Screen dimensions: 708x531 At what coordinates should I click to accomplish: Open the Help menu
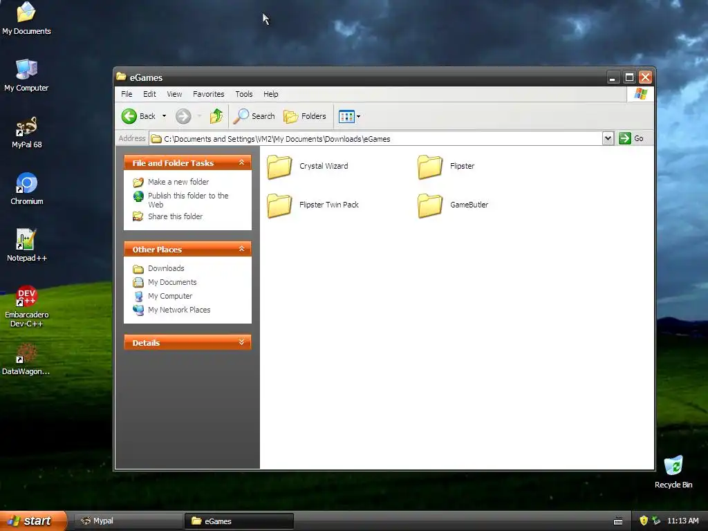point(271,94)
